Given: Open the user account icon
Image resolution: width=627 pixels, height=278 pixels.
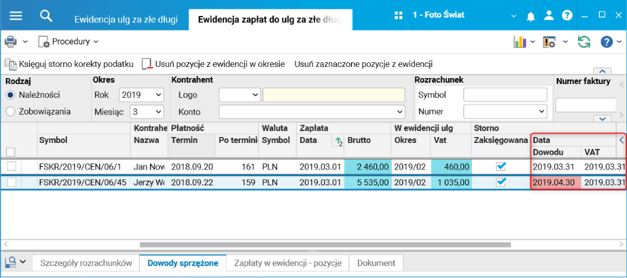Looking at the screenshot, I should click(x=549, y=15).
